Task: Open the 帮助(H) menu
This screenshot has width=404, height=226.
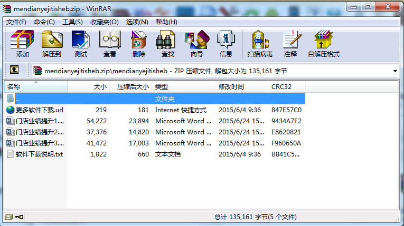Action: click(166, 22)
